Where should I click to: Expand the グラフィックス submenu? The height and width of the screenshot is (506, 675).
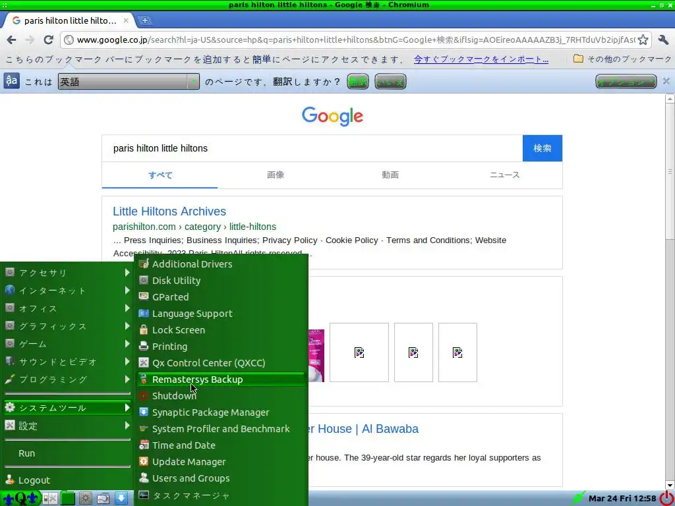tap(68, 326)
